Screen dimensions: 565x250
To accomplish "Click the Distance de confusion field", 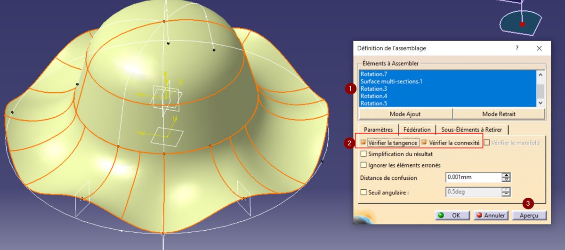I will click(473, 177).
